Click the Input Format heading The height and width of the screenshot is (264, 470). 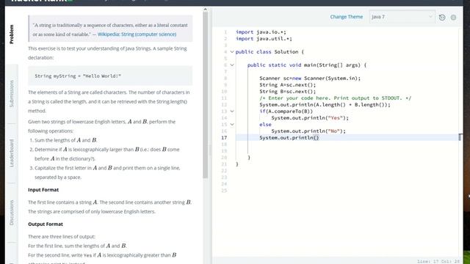43,190
